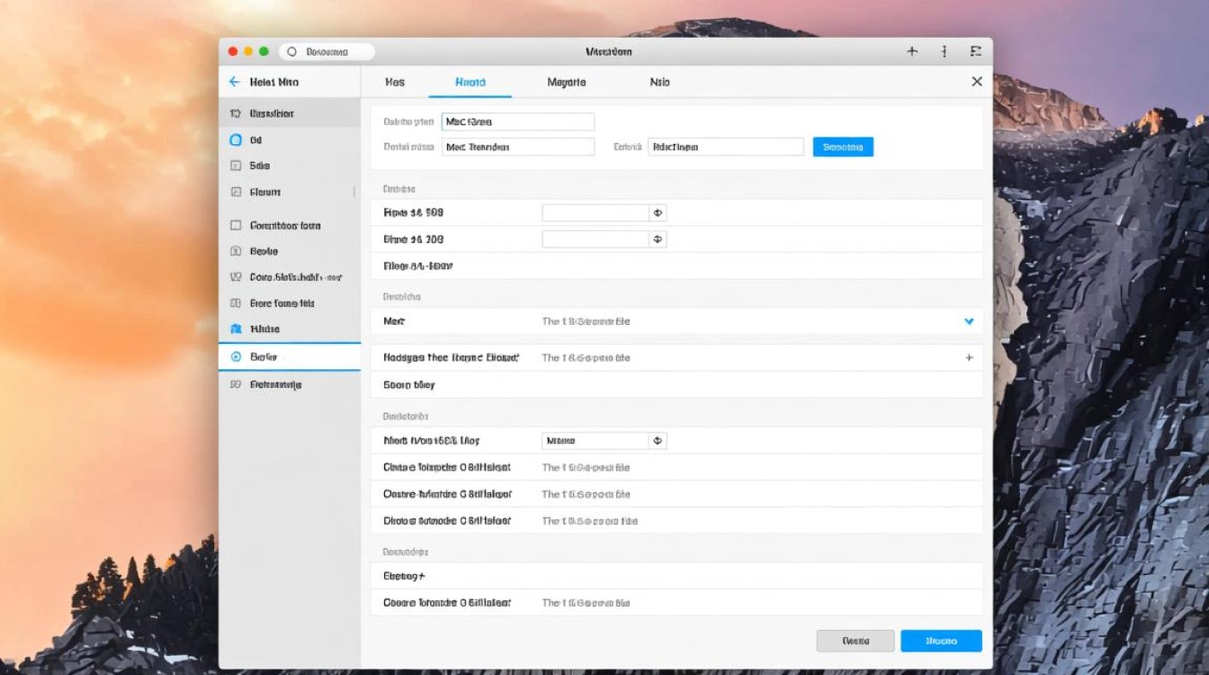Click the magnifier icon in the search field

(291, 52)
